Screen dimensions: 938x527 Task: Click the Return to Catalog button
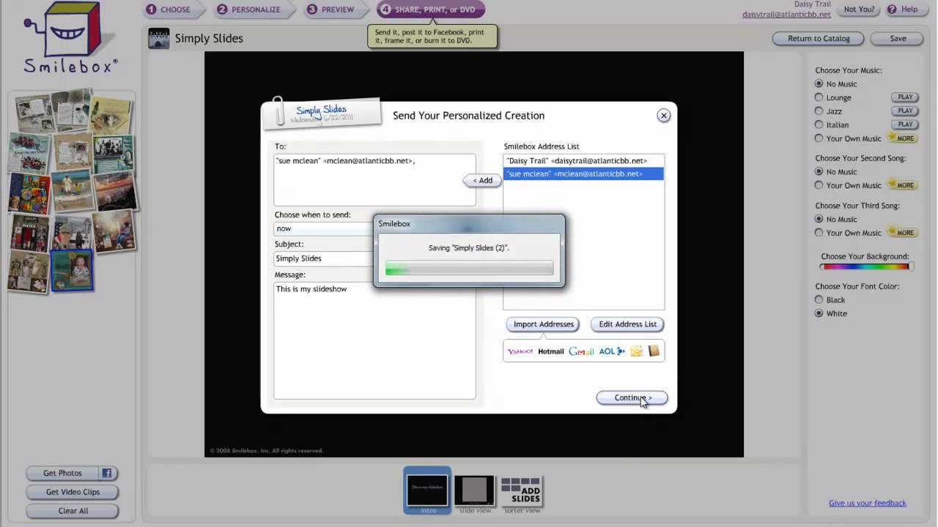point(819,39)
